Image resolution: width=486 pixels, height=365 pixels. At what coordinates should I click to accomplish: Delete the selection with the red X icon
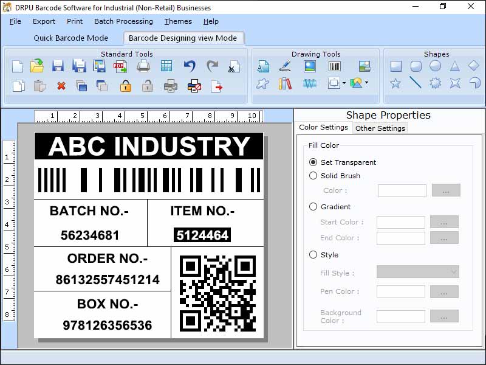[61, 86]
